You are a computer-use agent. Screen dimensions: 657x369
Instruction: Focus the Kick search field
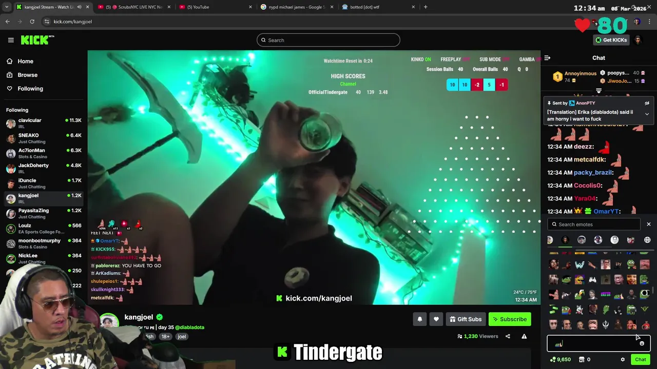pos(328,40)
